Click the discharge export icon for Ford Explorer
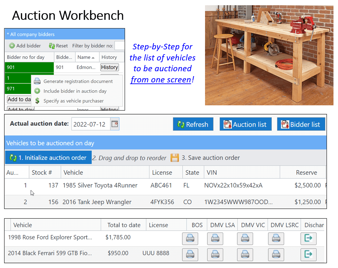Viewport: 338px width, 268px height. (308, 238)
